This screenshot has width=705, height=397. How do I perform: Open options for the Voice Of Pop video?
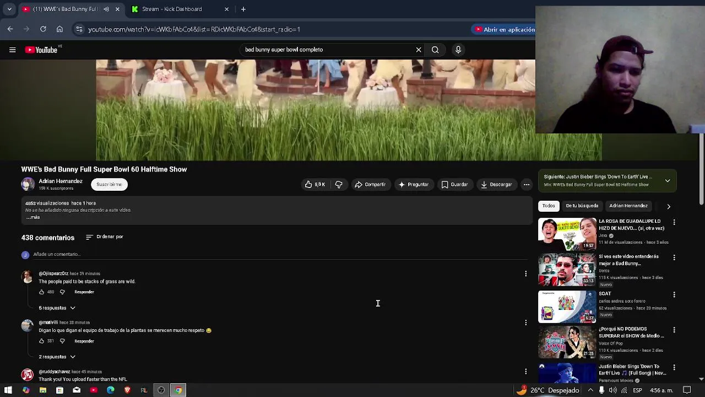pos(674,330)
